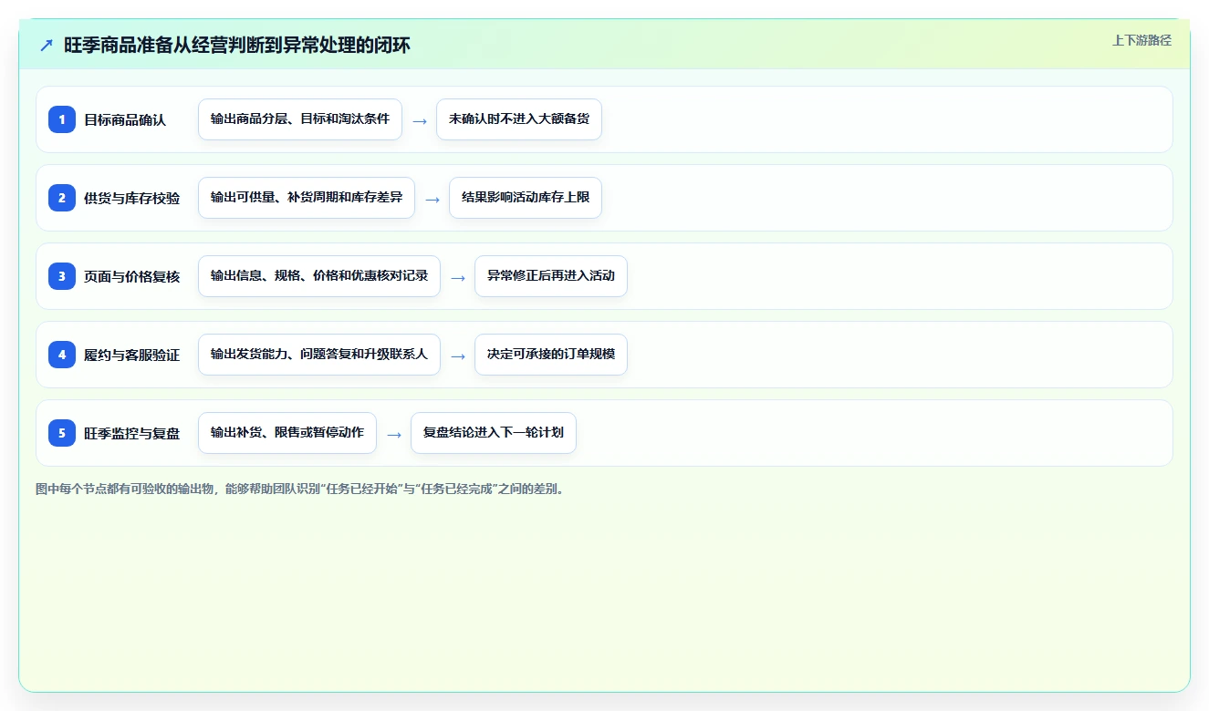Click the diagonal arrow icon beside the title
Screen dimensions: 1209x711
click(47, 45)
